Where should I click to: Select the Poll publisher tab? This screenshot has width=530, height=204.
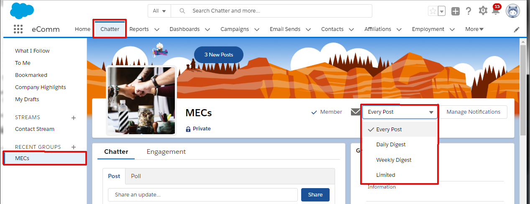point(136,176)
